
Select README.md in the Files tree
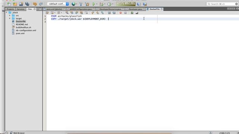click(x=22, y=25)
